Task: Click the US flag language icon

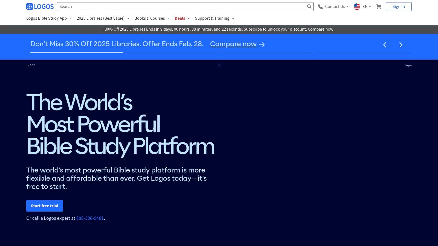Action: pos(357,7)
